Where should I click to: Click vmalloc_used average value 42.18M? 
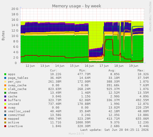(114, 111)
